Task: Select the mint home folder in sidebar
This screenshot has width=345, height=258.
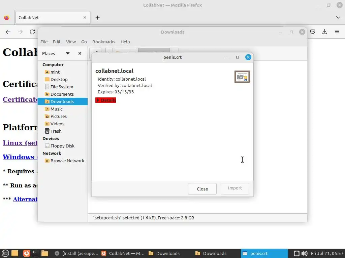Action: tap(63, 72)
